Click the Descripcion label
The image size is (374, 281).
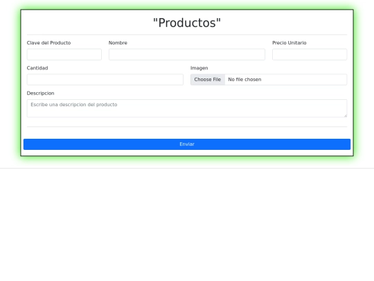tap(40, 93)
